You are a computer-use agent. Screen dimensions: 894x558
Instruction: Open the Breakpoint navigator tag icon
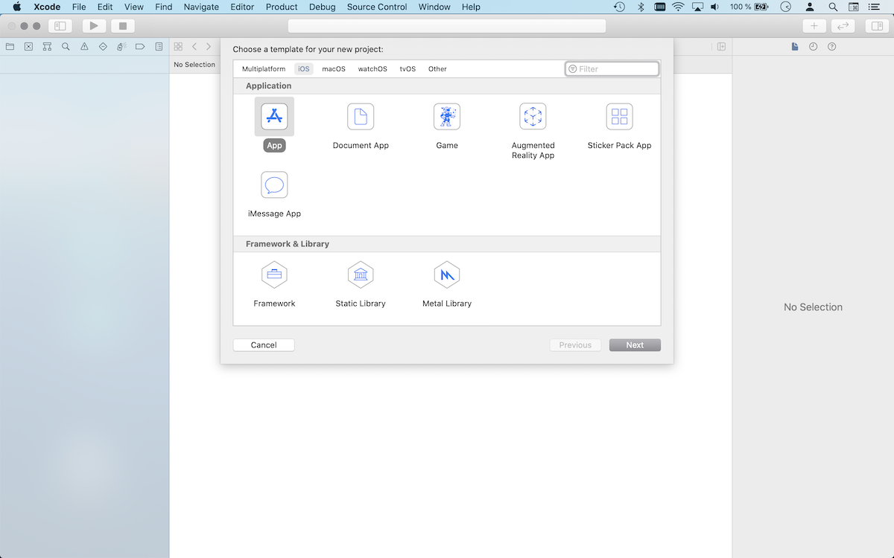pyautogui.click(x=139, y=46)
